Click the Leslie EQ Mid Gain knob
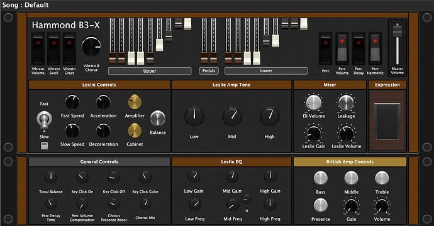The height and width of the screenshot is (226, 434). (232, 176)
